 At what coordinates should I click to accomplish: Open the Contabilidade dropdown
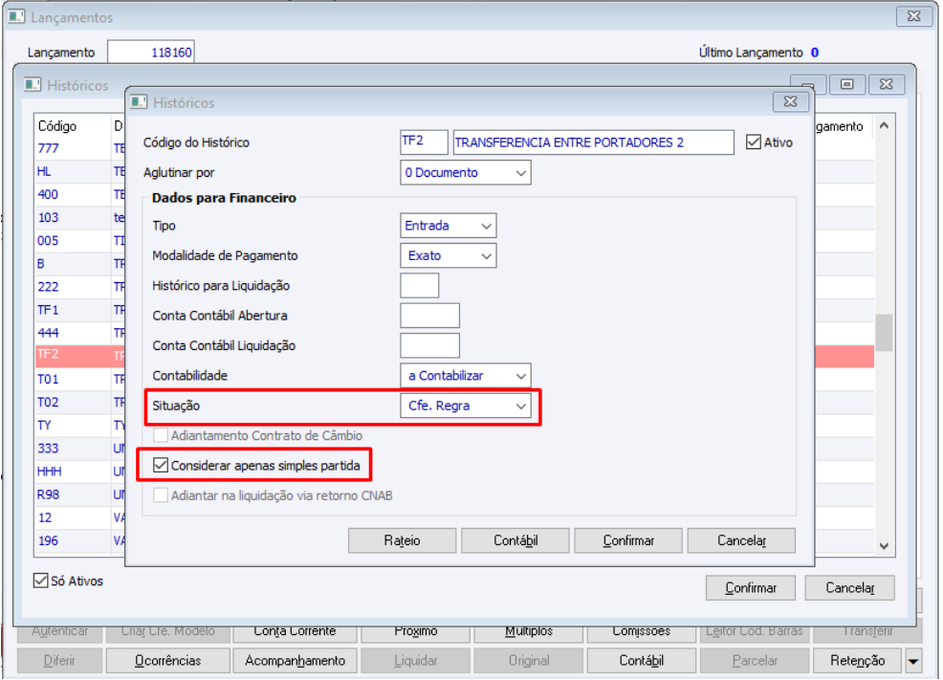tap(465, 376)
